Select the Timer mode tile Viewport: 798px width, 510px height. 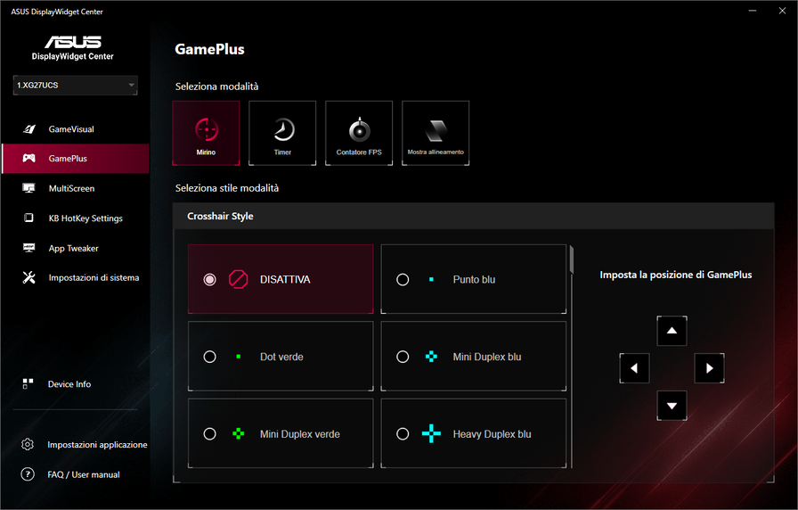click(x=282, y=133)
